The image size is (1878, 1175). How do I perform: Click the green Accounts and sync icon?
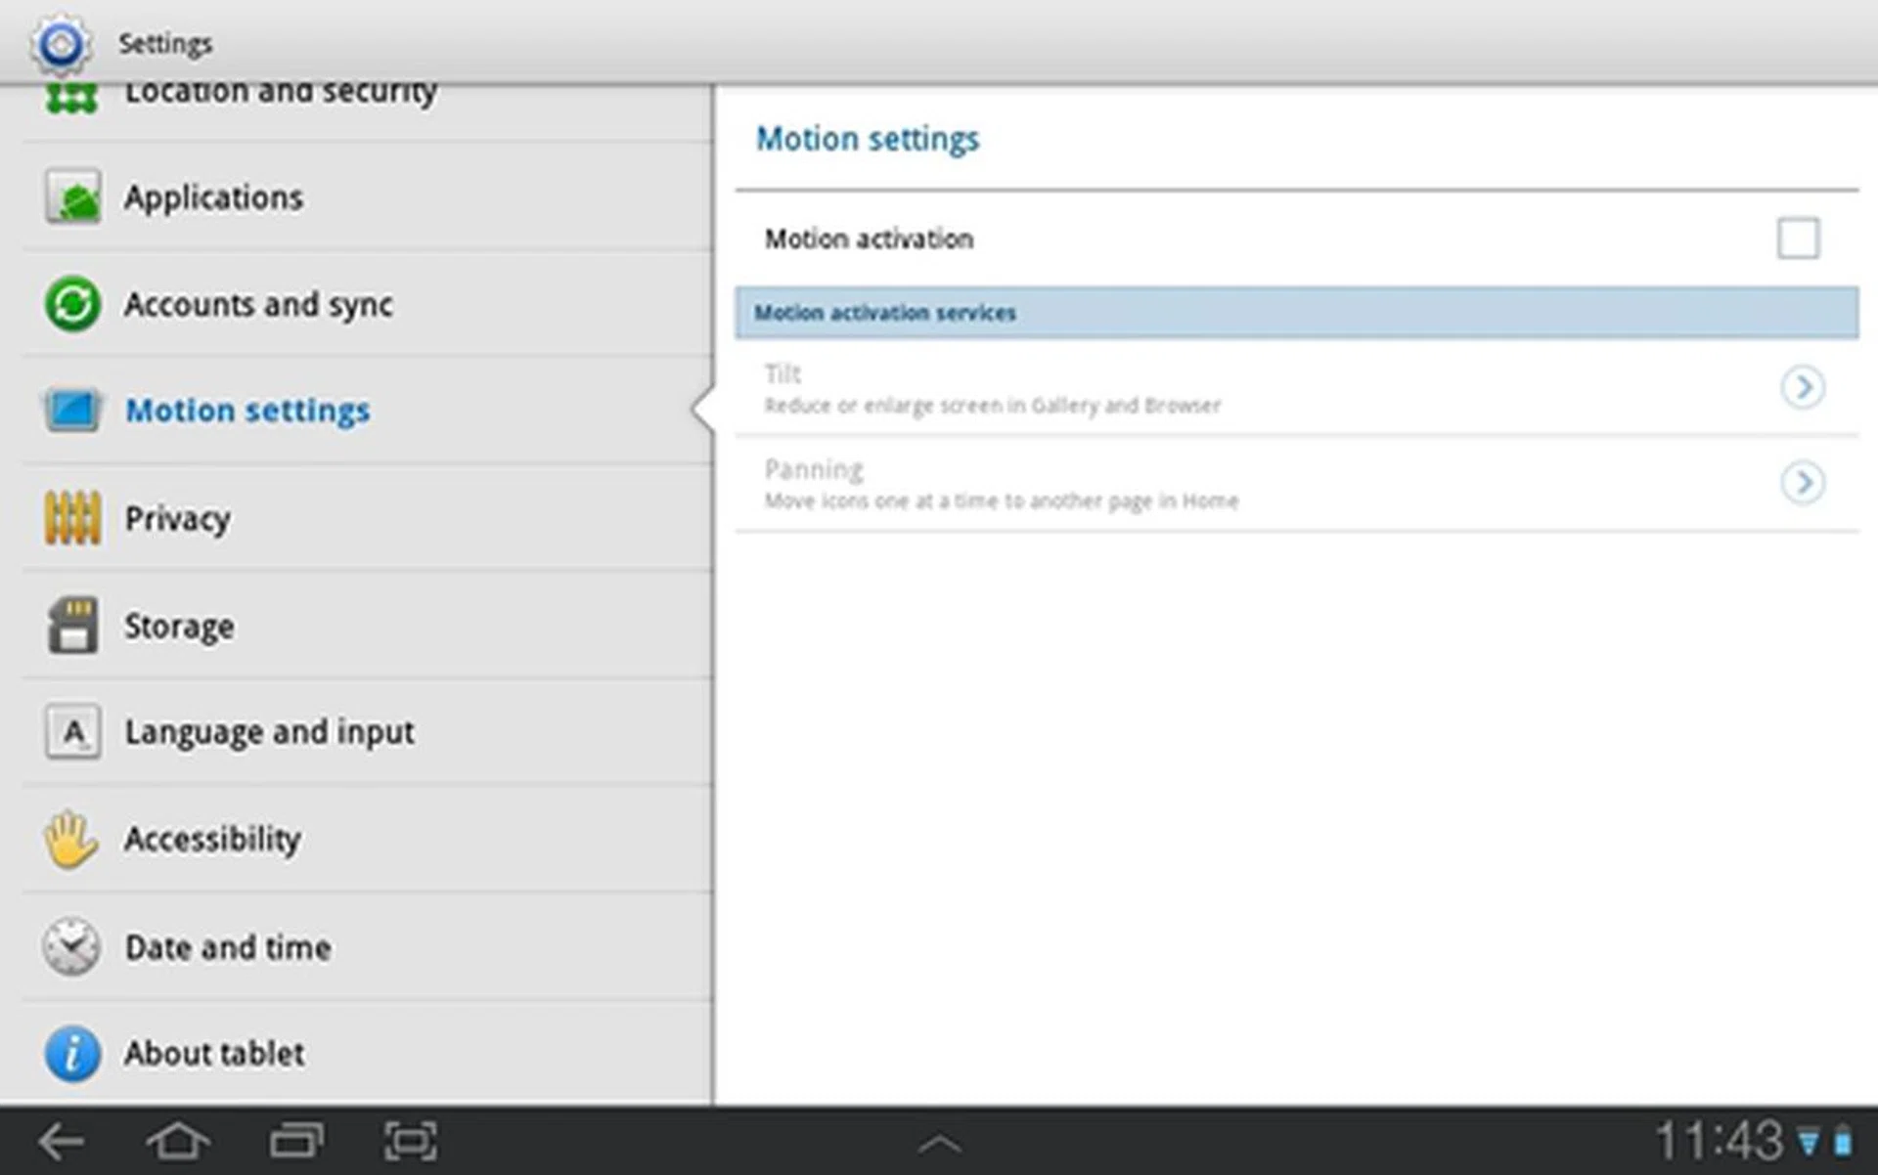tap(72, 304)
